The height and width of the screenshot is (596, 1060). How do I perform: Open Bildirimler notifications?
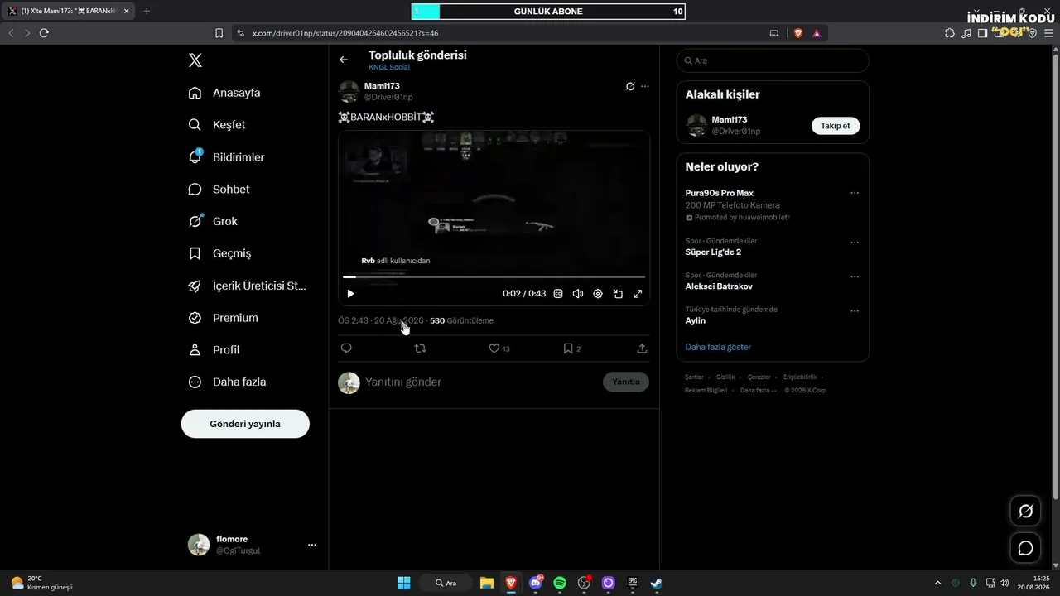[x=226, y=157]
